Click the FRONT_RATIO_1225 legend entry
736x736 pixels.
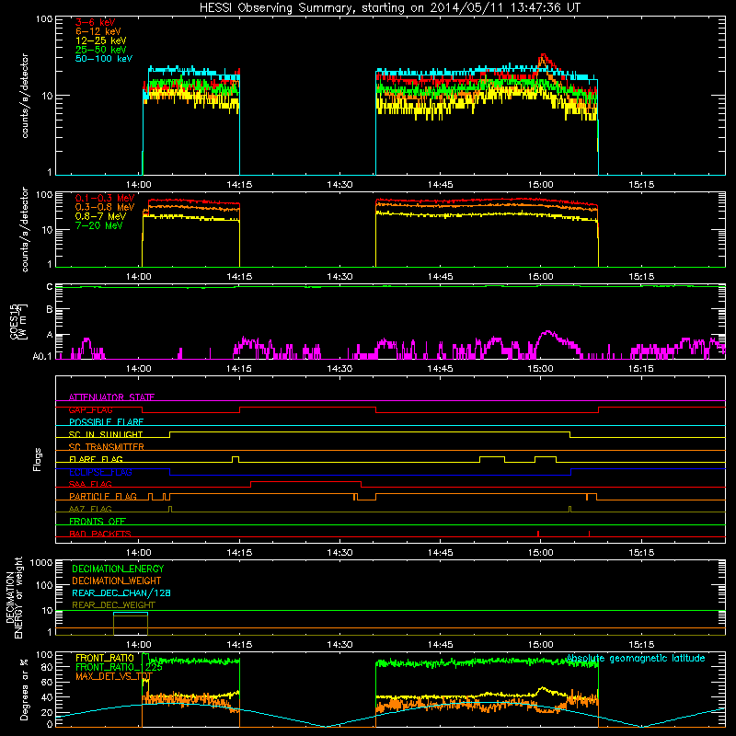[119, 667]
